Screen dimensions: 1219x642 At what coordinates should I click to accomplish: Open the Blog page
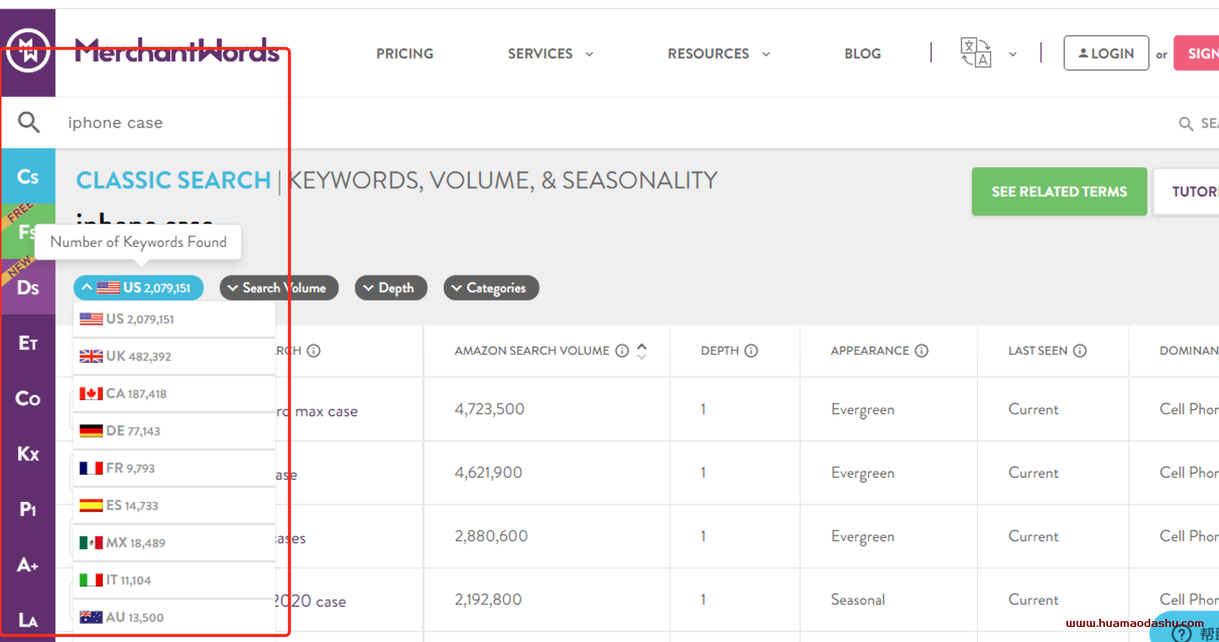(x=863, y=53)
